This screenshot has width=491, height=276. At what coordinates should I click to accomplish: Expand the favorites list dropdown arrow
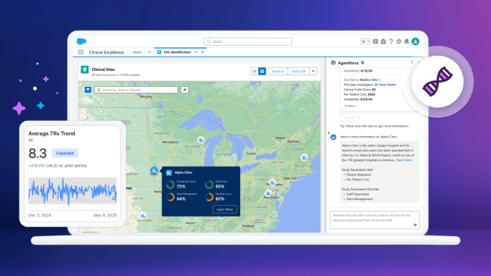point(368,41)
